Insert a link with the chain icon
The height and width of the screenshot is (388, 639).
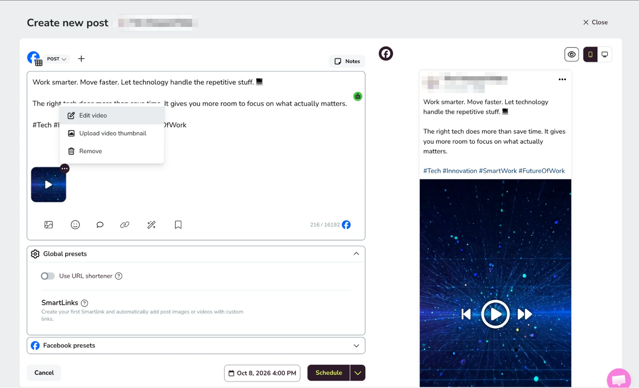click(x=125, y=225)
